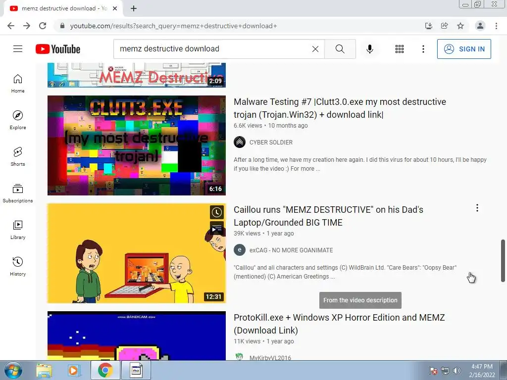
Task: Open Library in the sidebar
Action: 18,230
